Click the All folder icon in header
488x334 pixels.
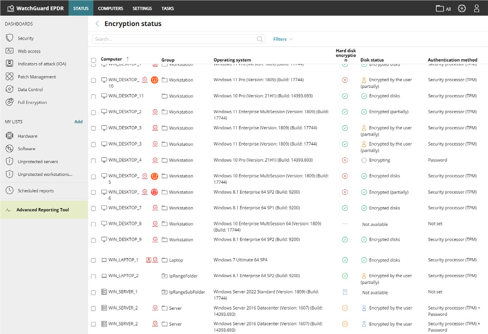pyautogui.click(x=440, y=8)
